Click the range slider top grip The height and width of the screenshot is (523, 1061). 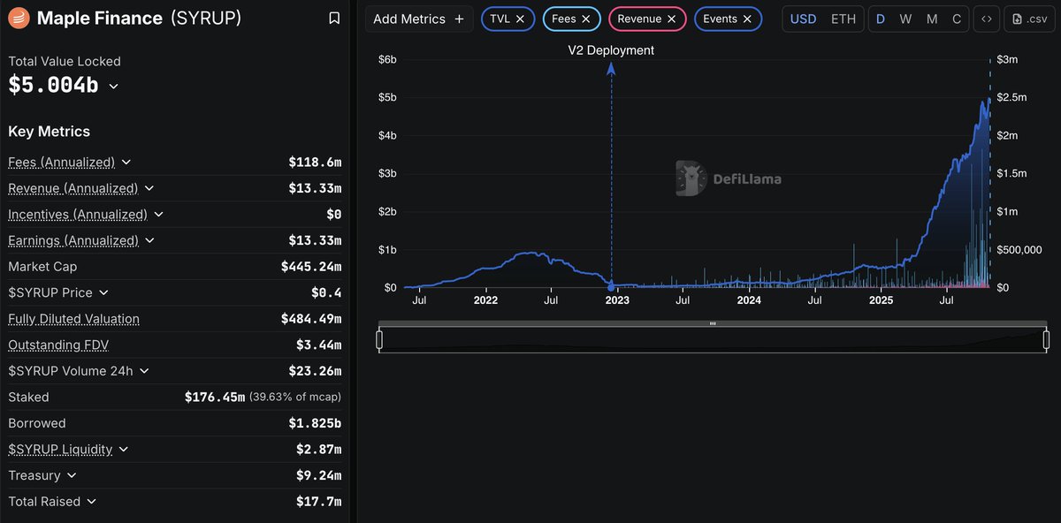click(713, 324)
